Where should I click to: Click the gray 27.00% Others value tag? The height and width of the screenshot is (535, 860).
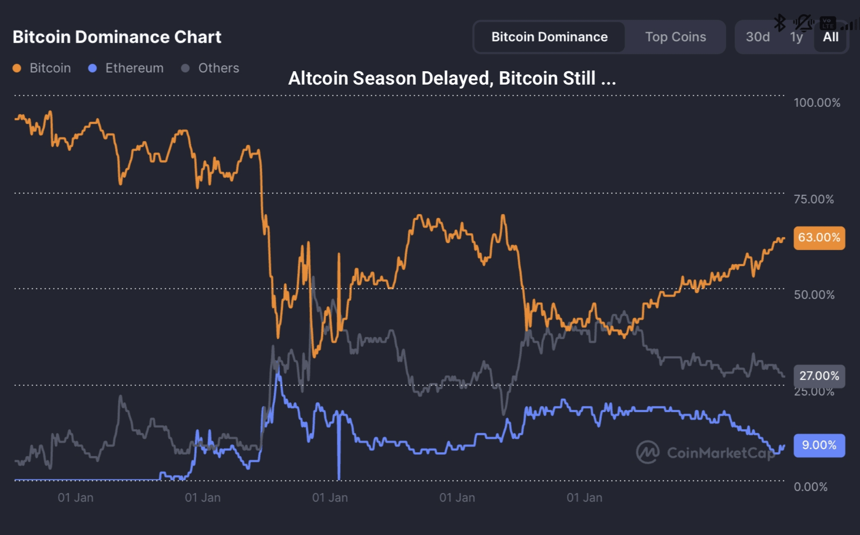819,376
